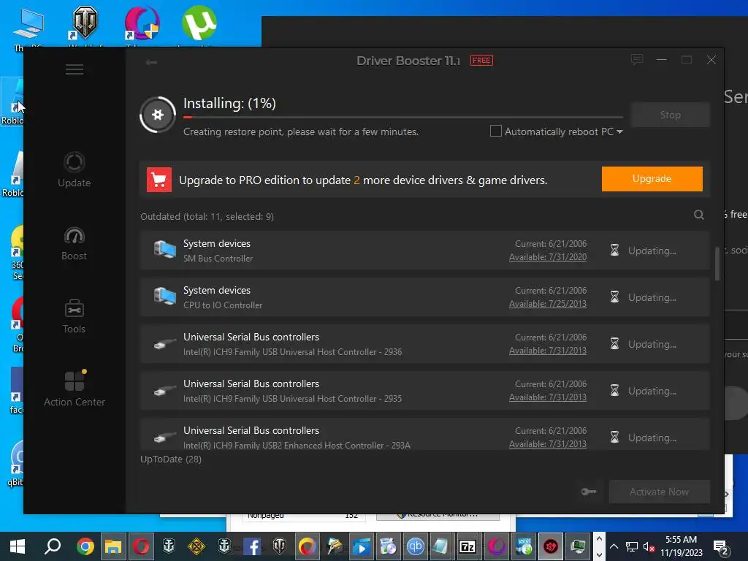Open the hamburger menu in Driver Booster
748x561 pixels.
coord(75,69)
